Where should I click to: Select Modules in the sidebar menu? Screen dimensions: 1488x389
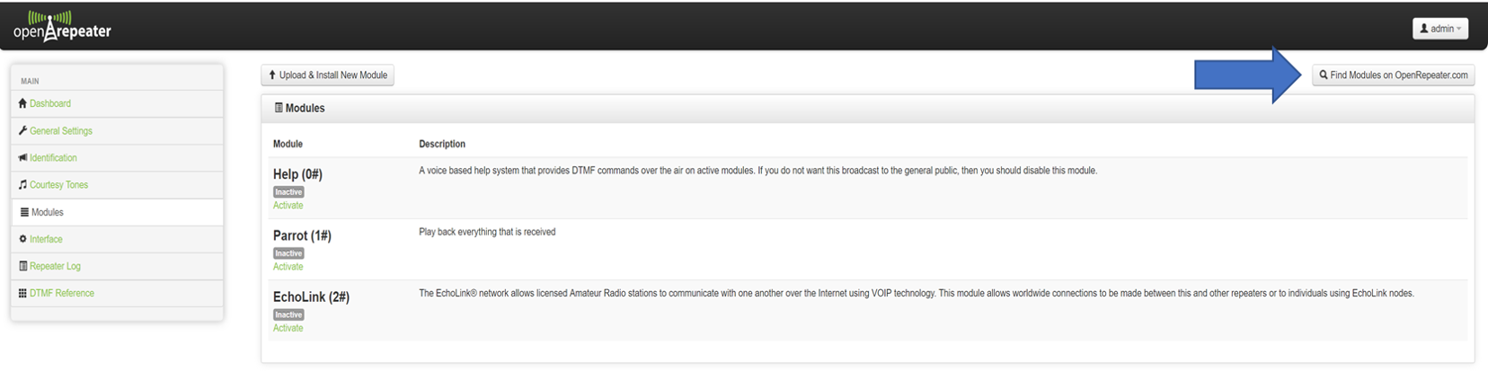(x=117, y=212)
